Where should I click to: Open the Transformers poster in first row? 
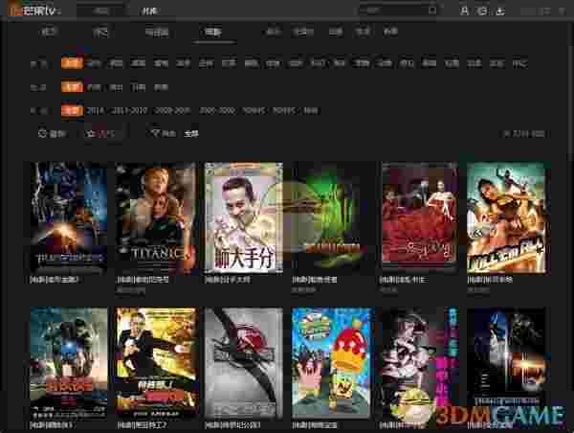tap(69, 218)
